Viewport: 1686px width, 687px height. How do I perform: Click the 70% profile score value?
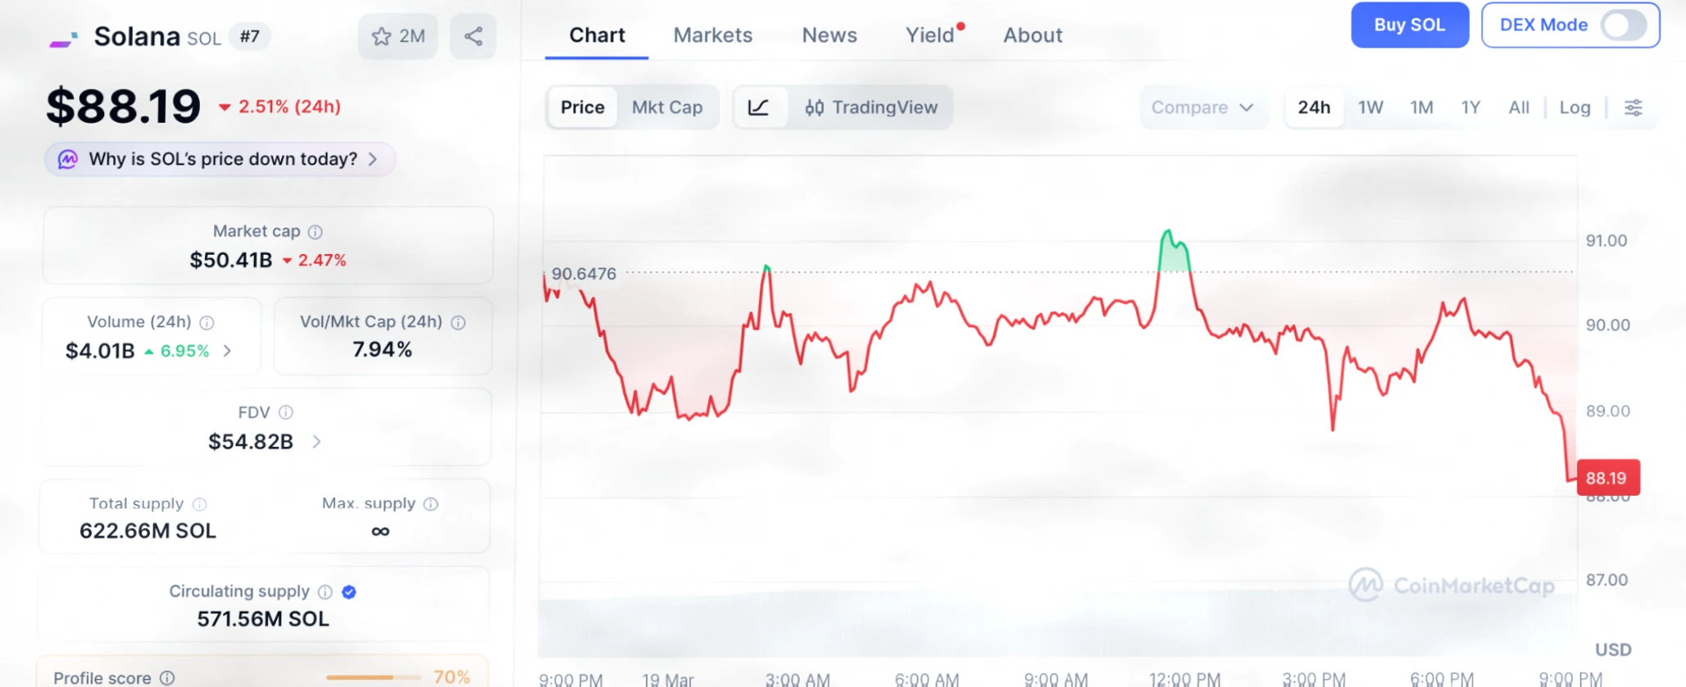click(x=452, y=677)
